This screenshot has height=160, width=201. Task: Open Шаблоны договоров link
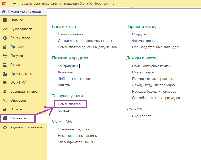74,79
